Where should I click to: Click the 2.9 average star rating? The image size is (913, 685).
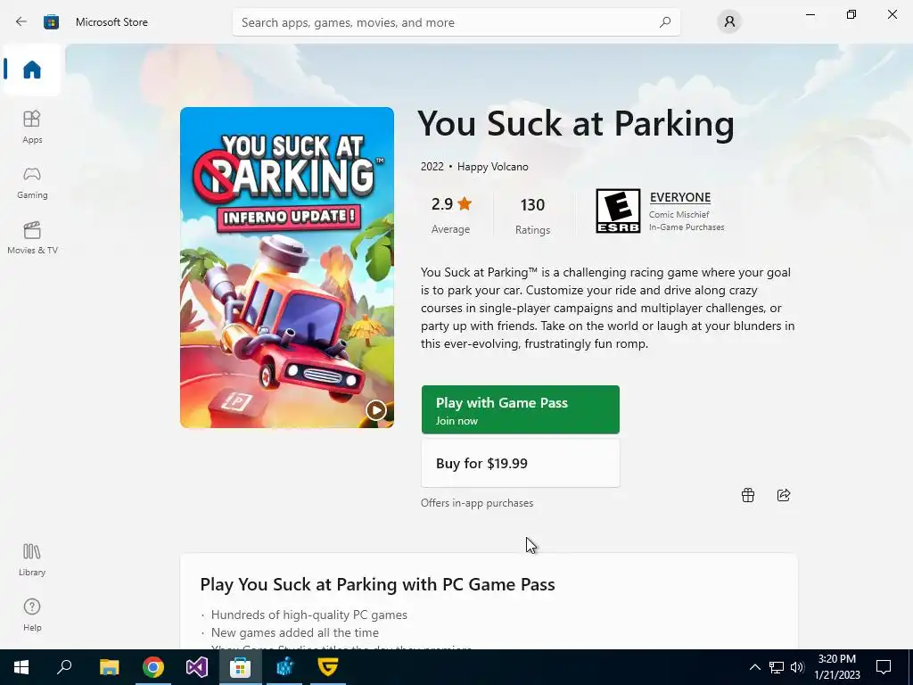(x=451, y=204)
